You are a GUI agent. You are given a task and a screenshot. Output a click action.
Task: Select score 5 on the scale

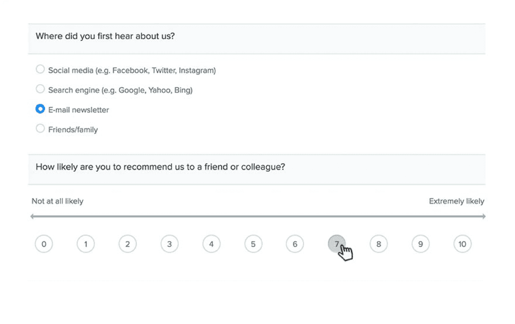coord(253,244)
